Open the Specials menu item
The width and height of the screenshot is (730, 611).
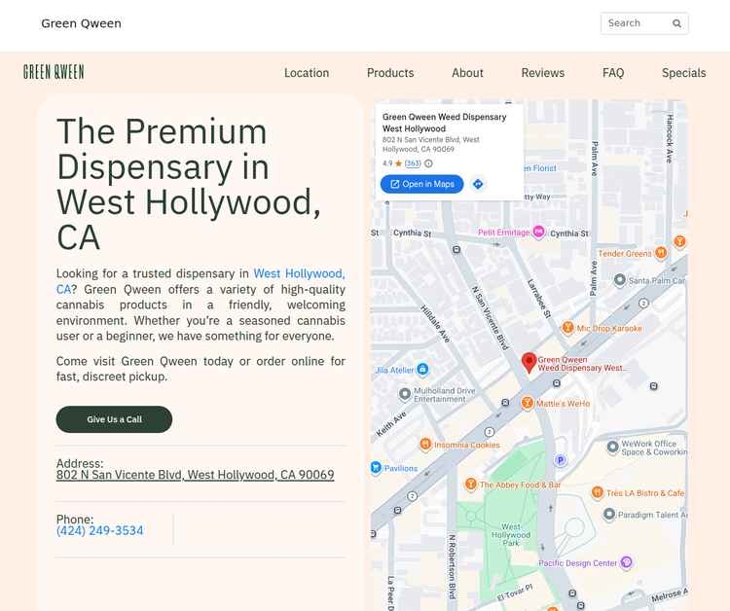pyautogui.click(x=684, y=73)
